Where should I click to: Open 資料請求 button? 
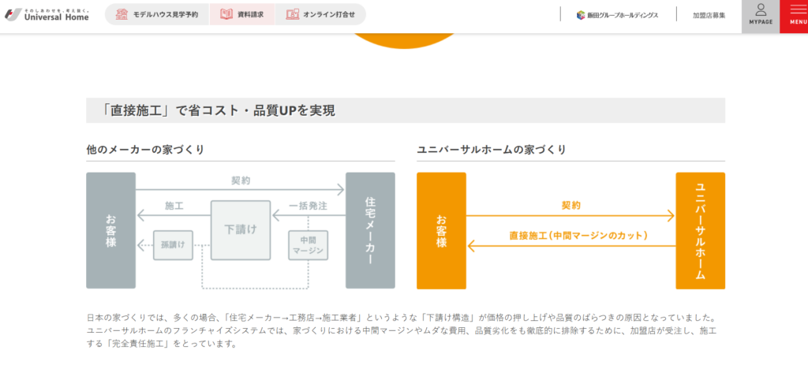click(x=242, y=14)
